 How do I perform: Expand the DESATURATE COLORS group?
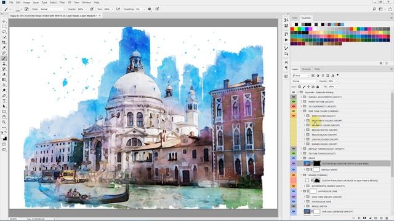(x=304, y=120)
